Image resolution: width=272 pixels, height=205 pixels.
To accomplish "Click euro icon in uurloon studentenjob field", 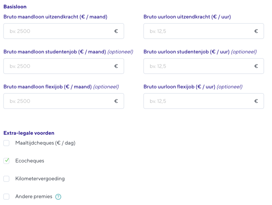I will click(256, 66).
